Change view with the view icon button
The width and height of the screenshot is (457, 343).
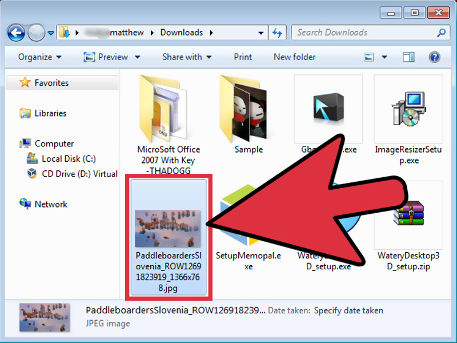click(369, 57)
